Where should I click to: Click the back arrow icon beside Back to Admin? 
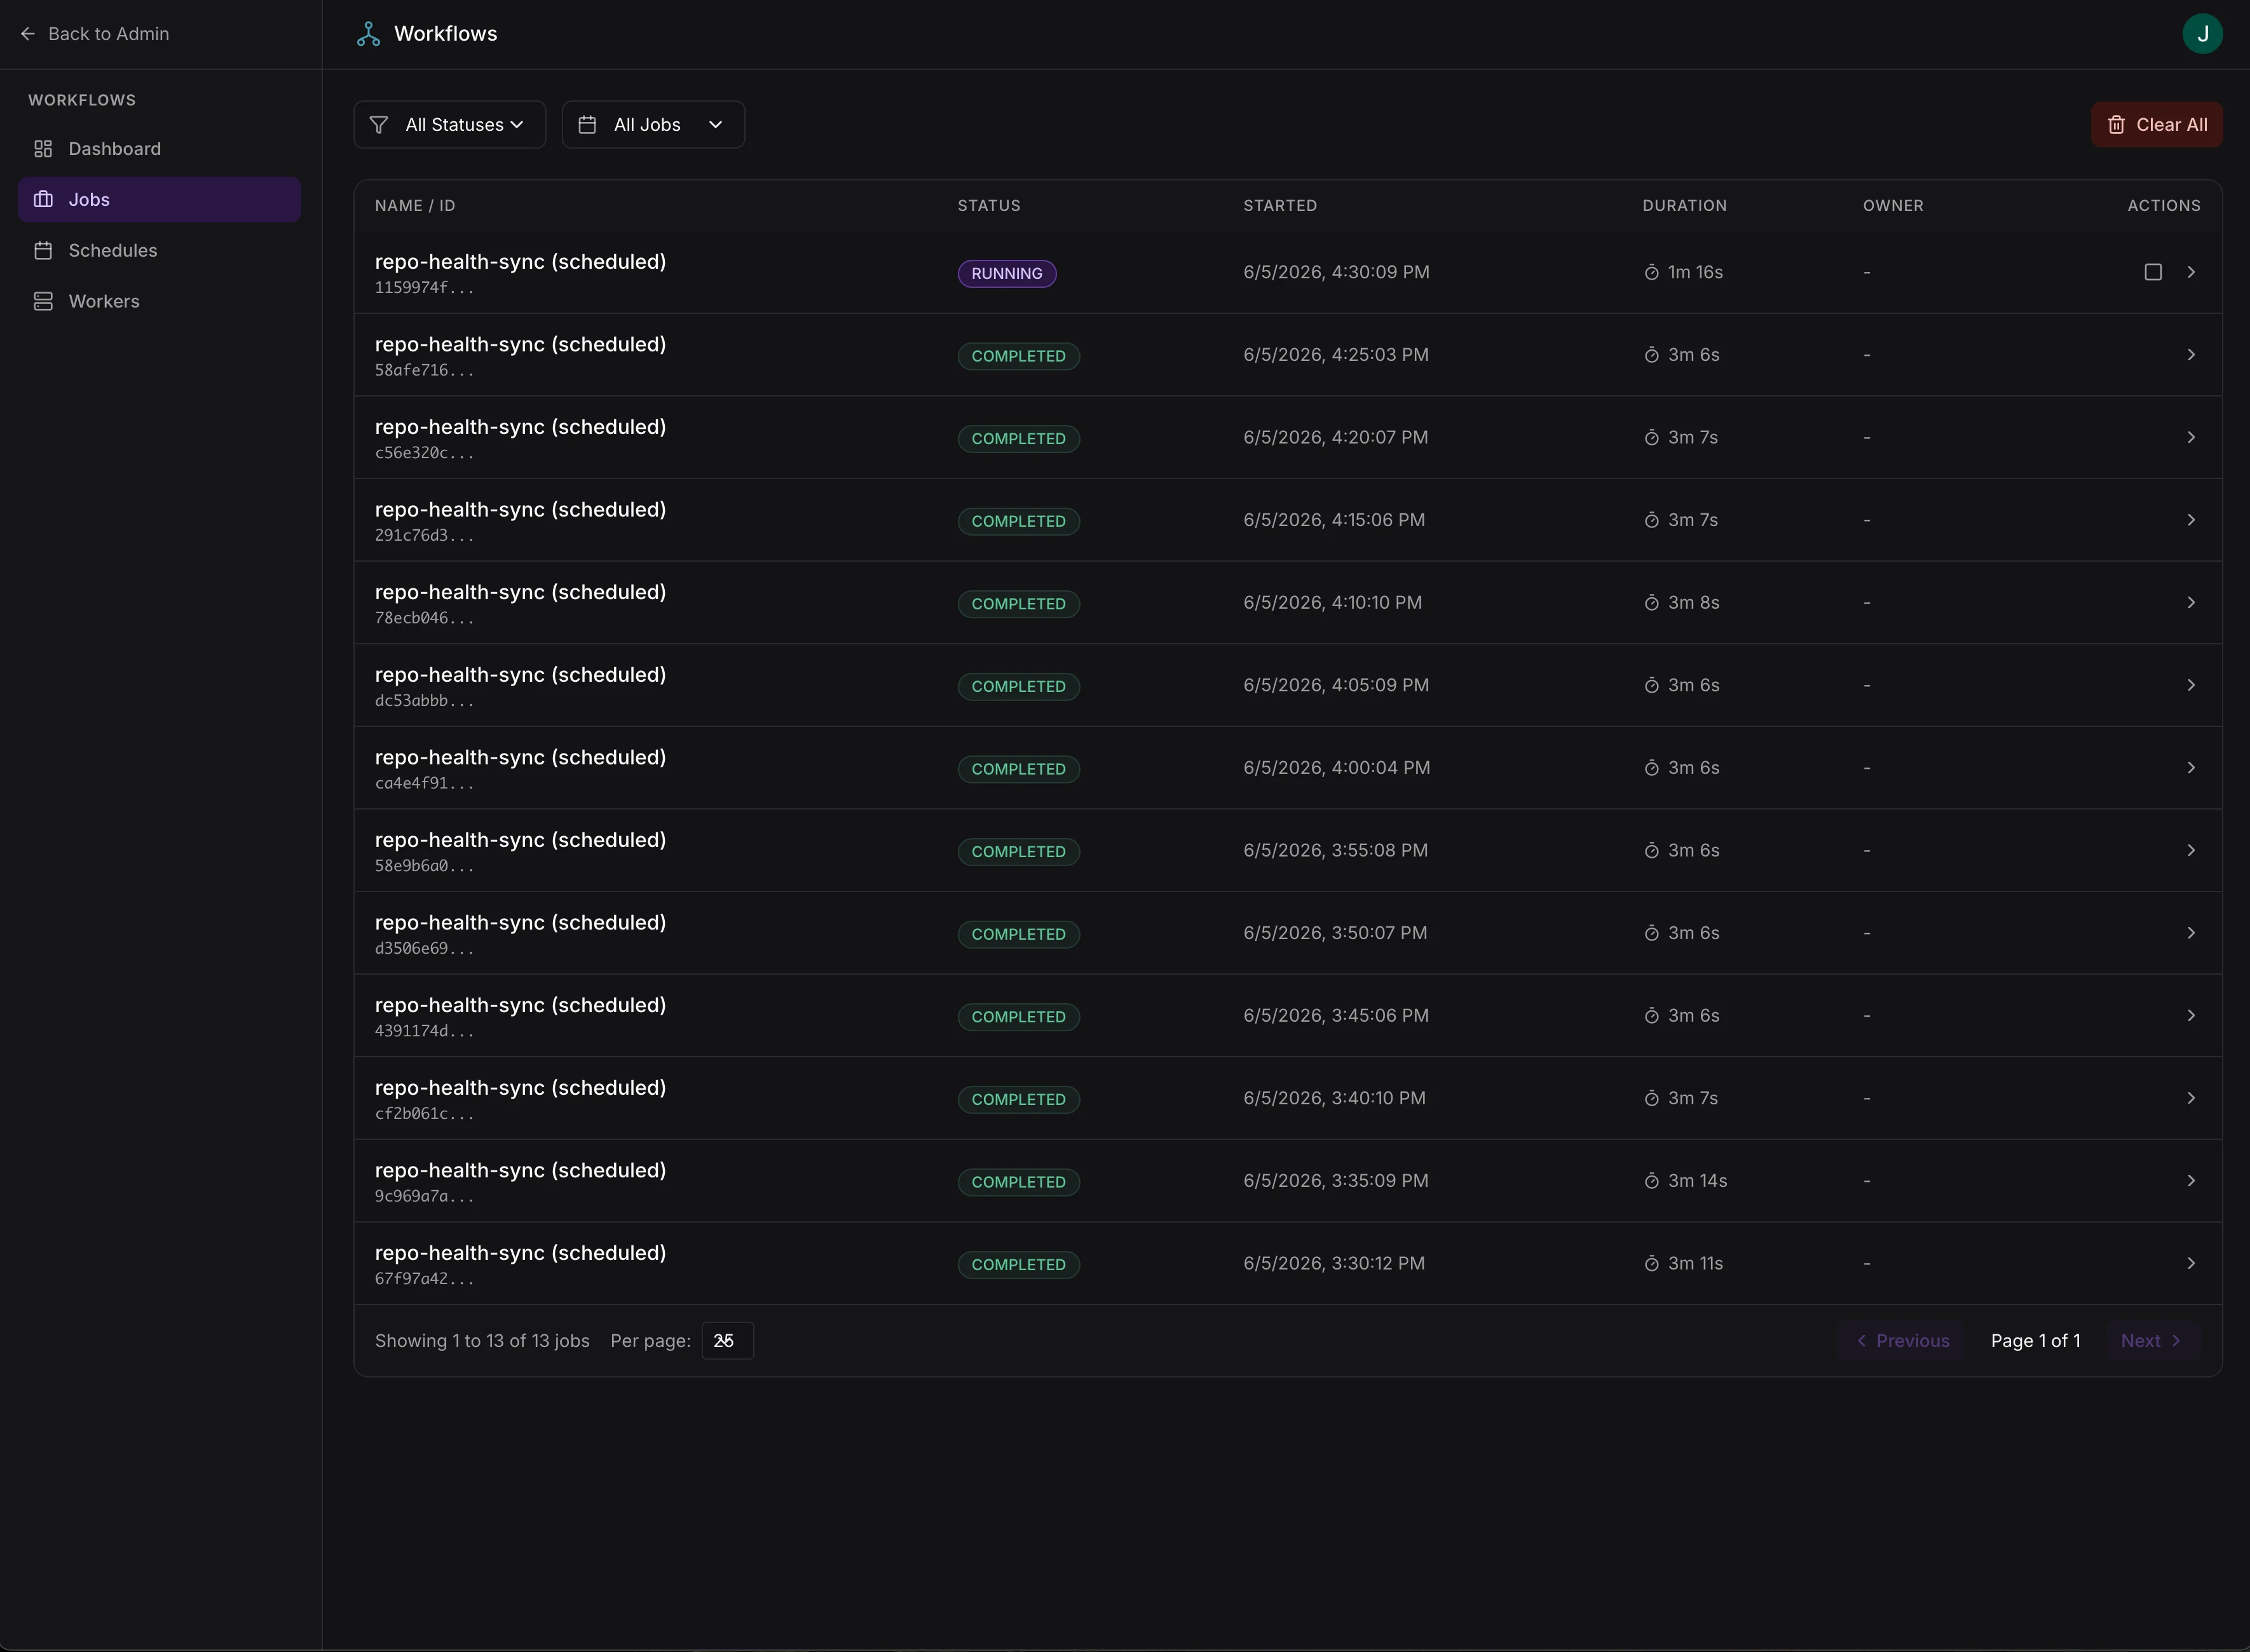tap(28, 34)
